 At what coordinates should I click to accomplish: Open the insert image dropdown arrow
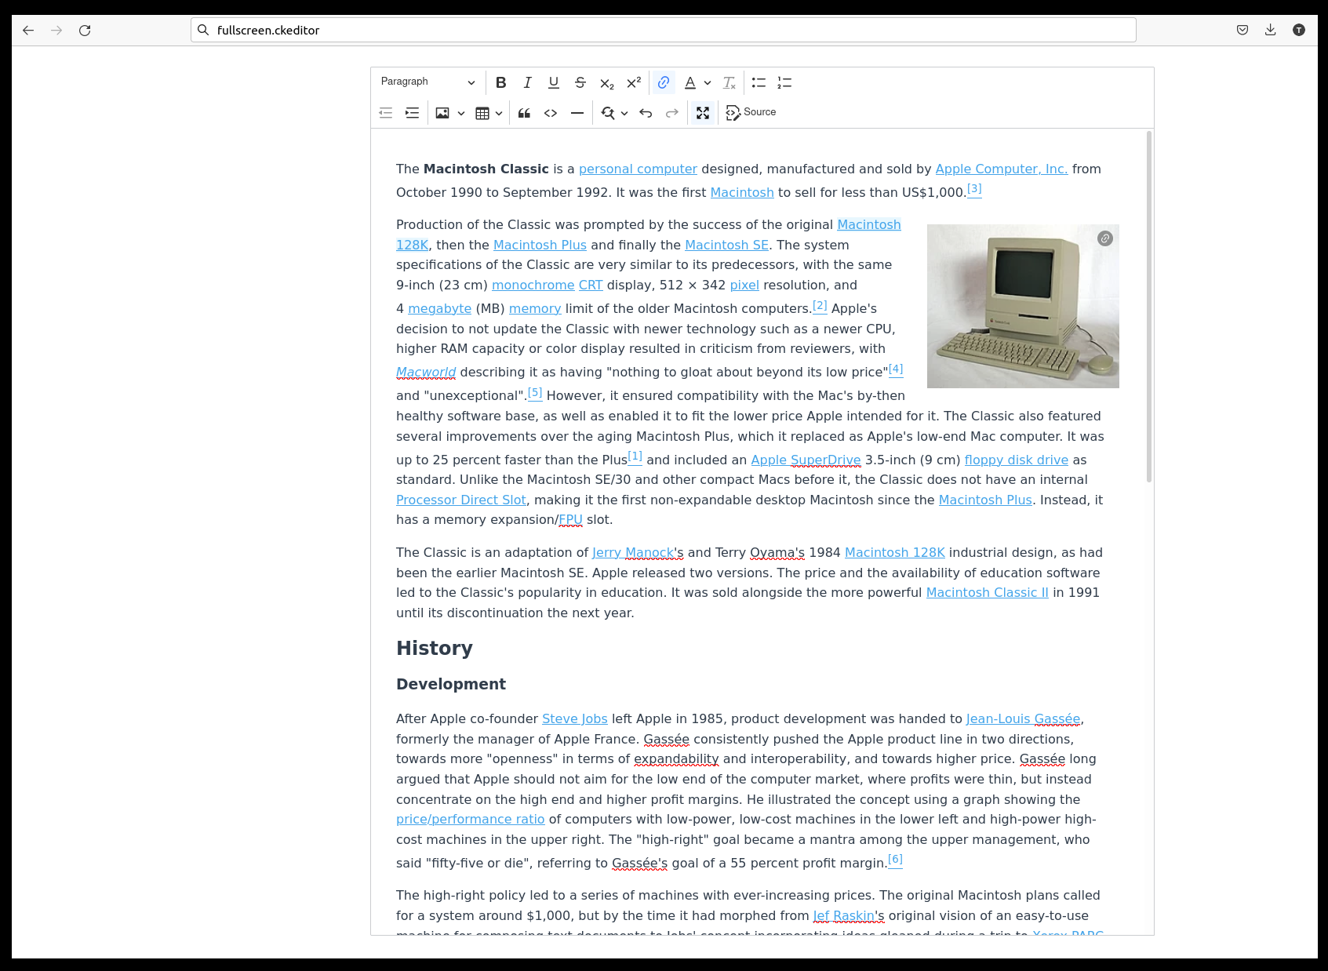click(x=461, y=113)
